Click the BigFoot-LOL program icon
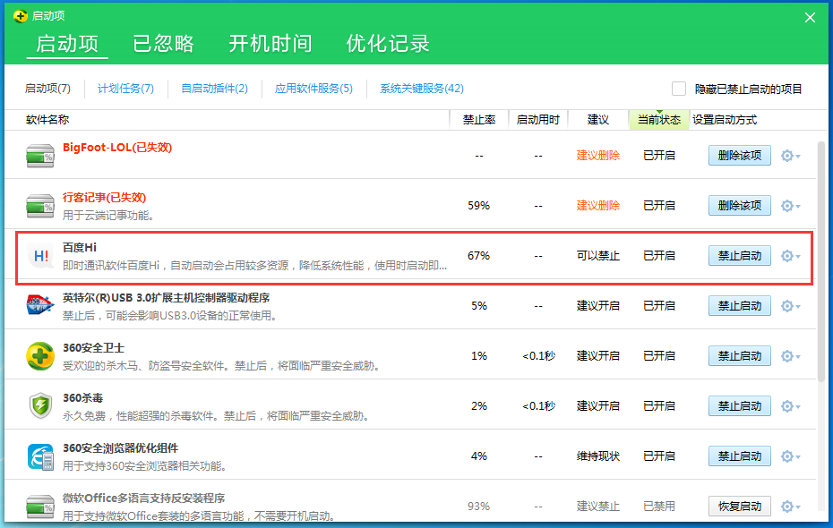Screen dimensions: 833x528 pos(39,155)
